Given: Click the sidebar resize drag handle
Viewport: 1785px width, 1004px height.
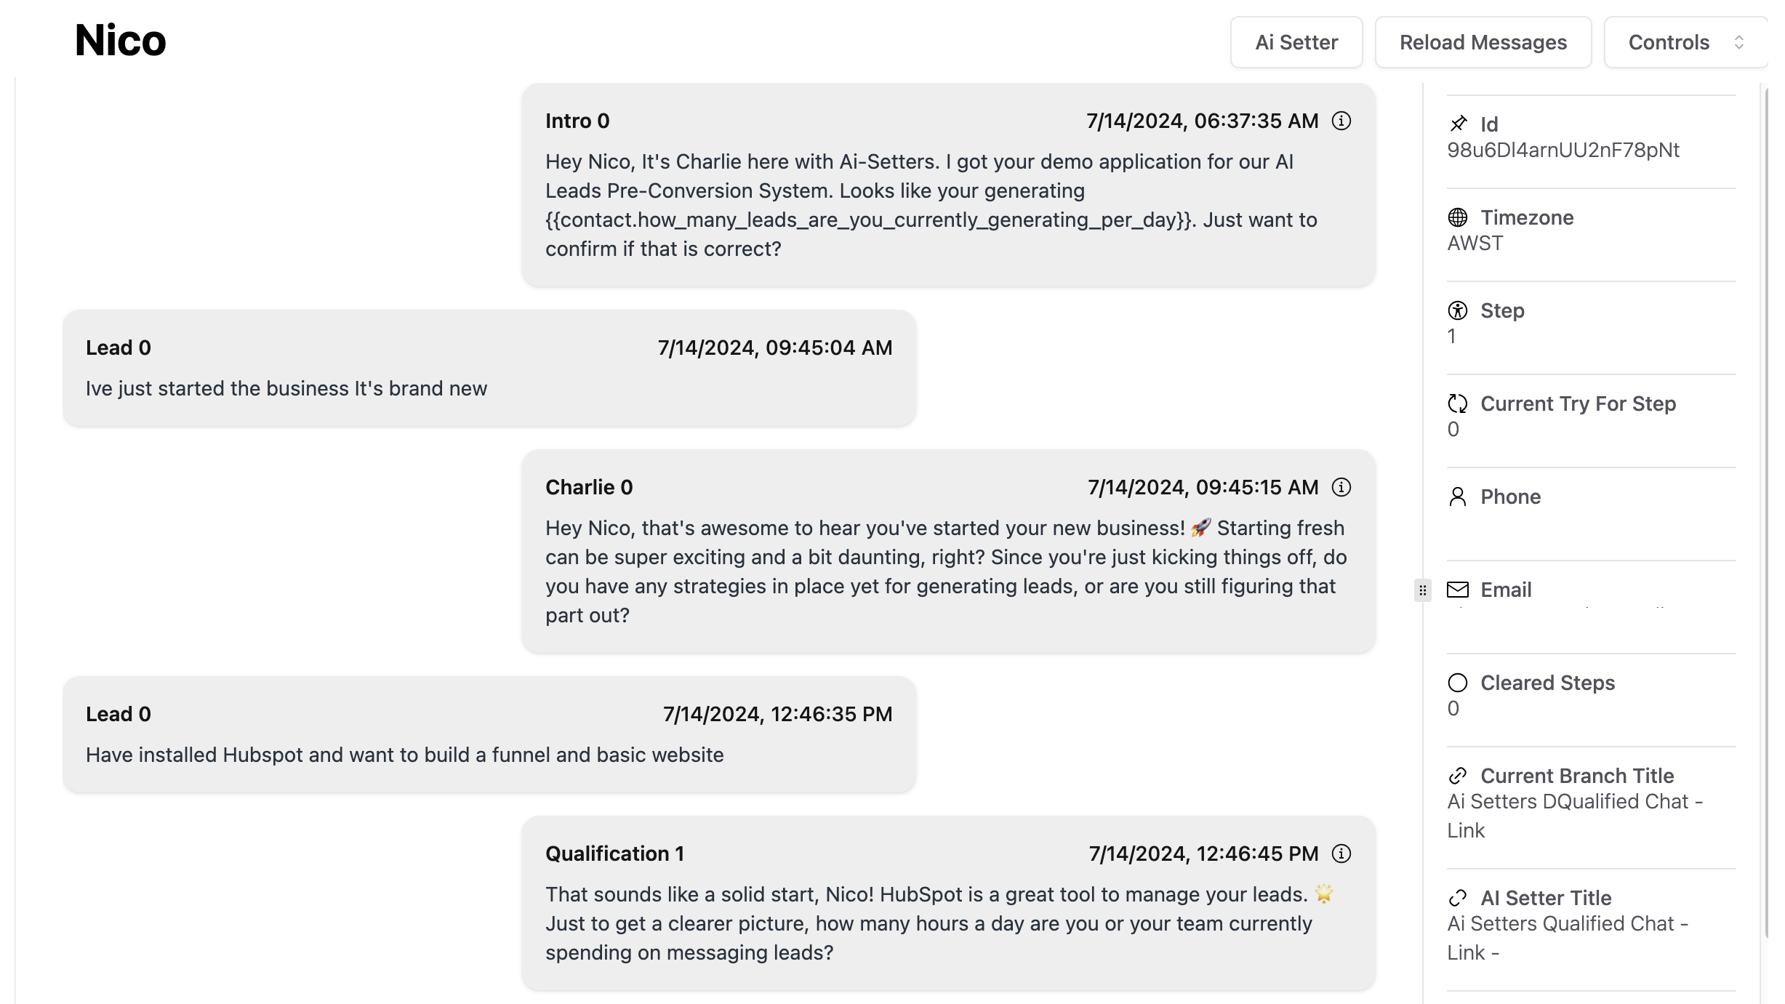Looking at the screenshot, I should [x=1423, y=590].
